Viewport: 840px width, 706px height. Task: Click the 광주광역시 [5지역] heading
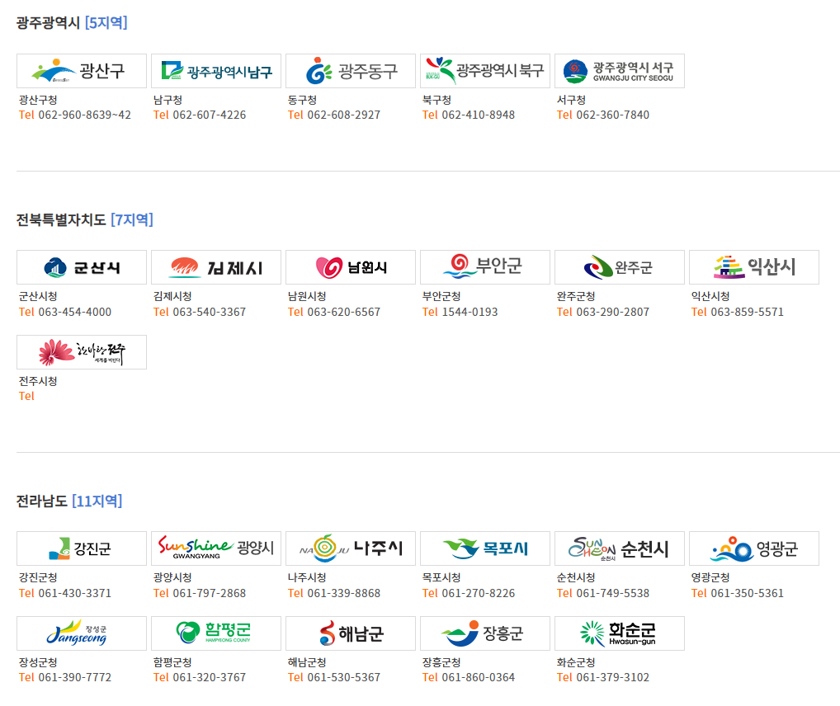[x=72, y=22]
